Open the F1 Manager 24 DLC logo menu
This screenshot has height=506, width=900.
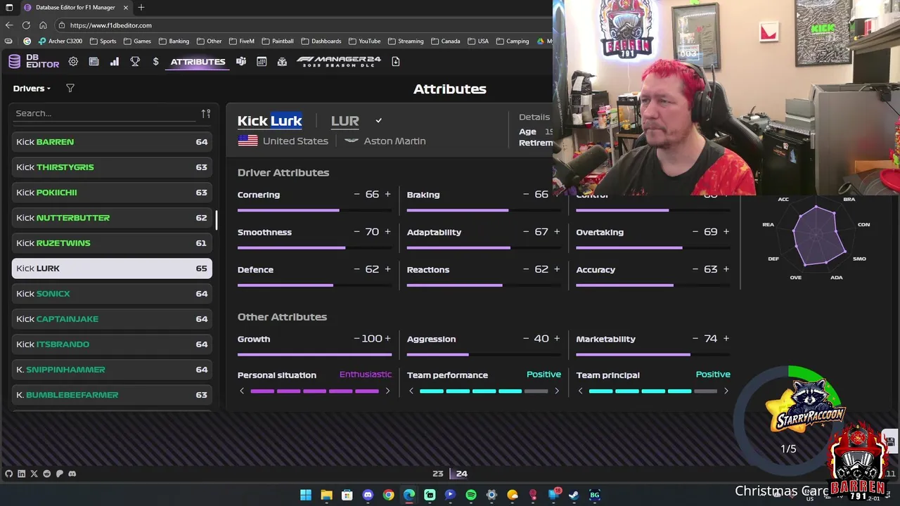338,62
